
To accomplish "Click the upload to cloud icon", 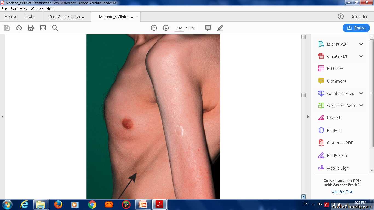I will click(19, 28).
